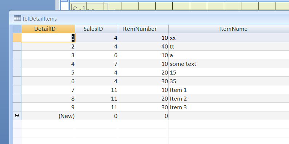This screenshot has height=144, width=289.
Task: Click the DetailID cell containing 4
Action: (x=48, y=64)
